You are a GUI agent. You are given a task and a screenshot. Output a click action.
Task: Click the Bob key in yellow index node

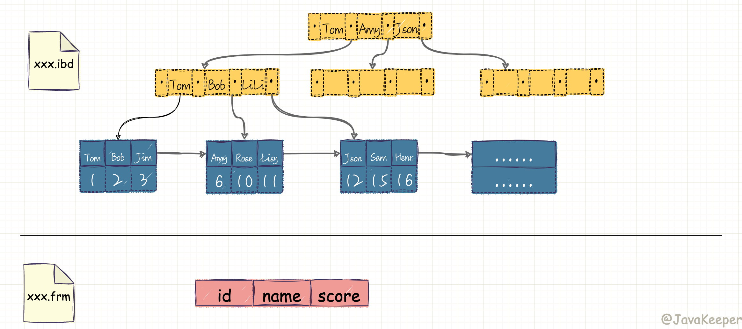[x=217, y=84]
